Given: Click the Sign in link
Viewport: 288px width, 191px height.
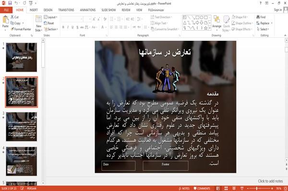Looking at the screenshot, I should (x=278, y=10).
